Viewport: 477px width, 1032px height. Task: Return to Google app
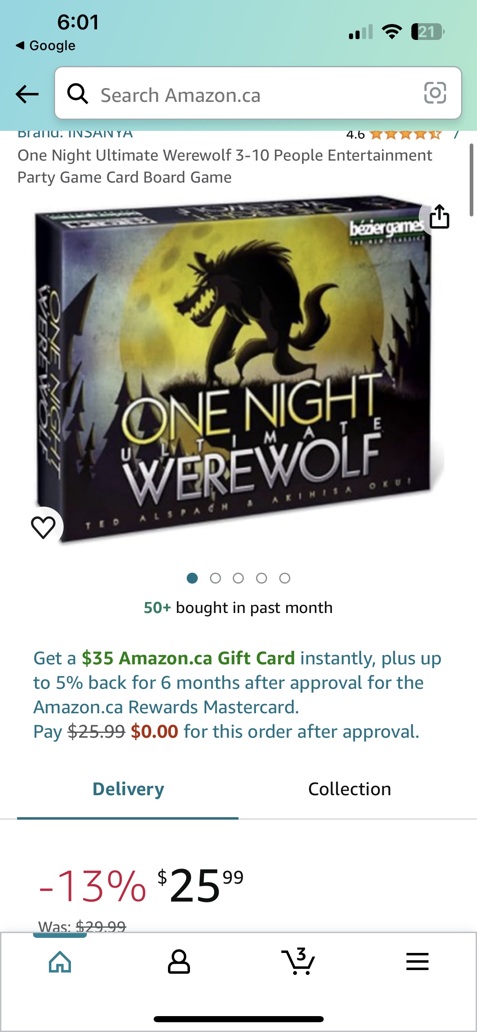(x=46, y=45)
